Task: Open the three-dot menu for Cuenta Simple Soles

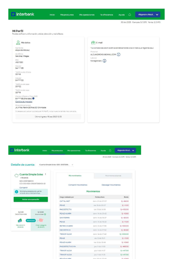Action: click(45, 174)
